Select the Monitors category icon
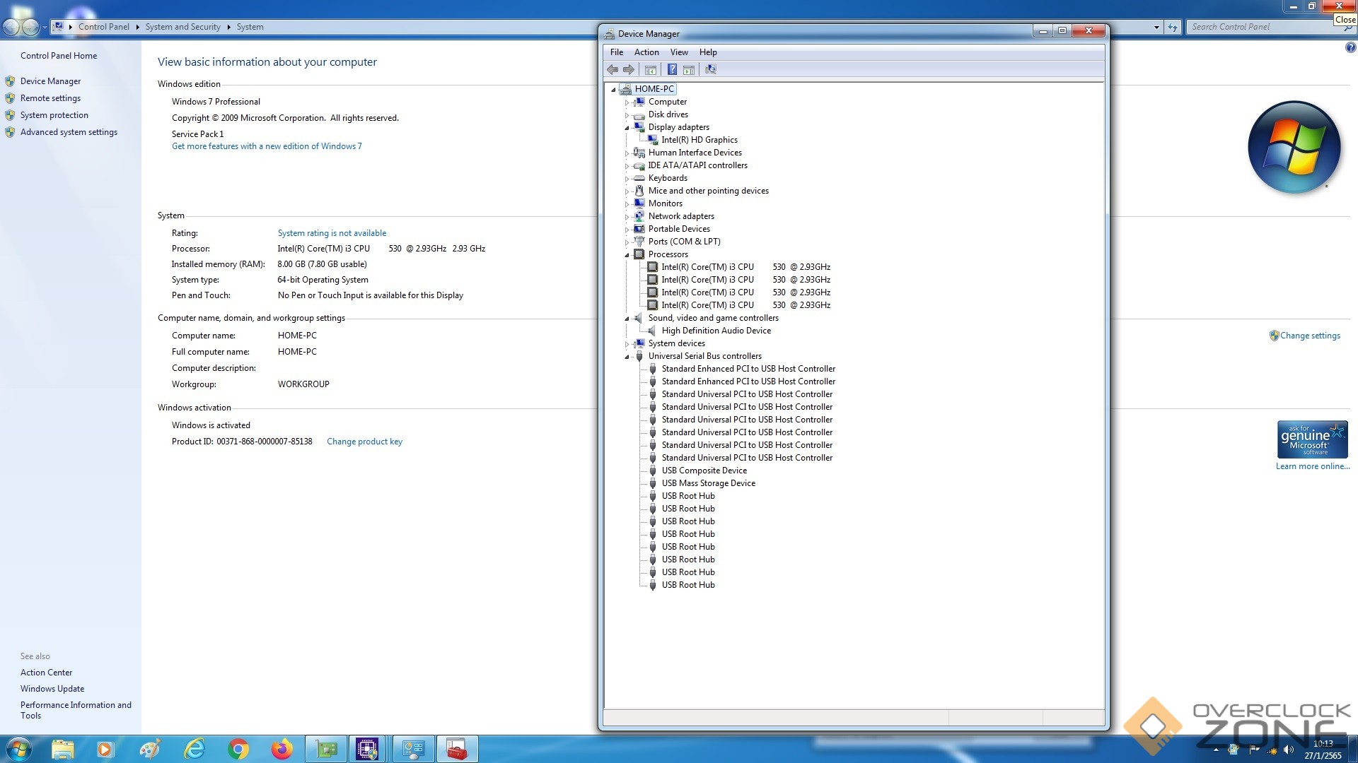The image size is (1358, 763). (x=639, y=203)
